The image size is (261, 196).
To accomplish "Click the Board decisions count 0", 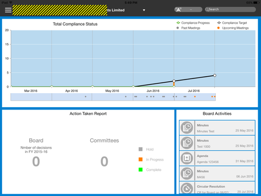I will (x=36, y=161).
